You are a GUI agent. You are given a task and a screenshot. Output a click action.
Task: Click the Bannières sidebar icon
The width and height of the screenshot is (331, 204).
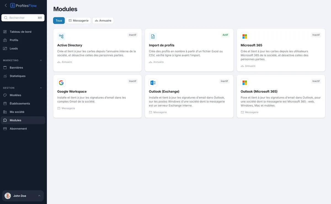[x=5, y=68]
